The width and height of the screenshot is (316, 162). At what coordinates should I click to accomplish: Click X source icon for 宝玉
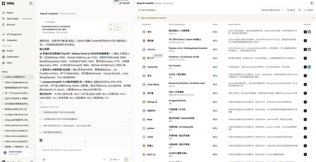click(305, 76)
